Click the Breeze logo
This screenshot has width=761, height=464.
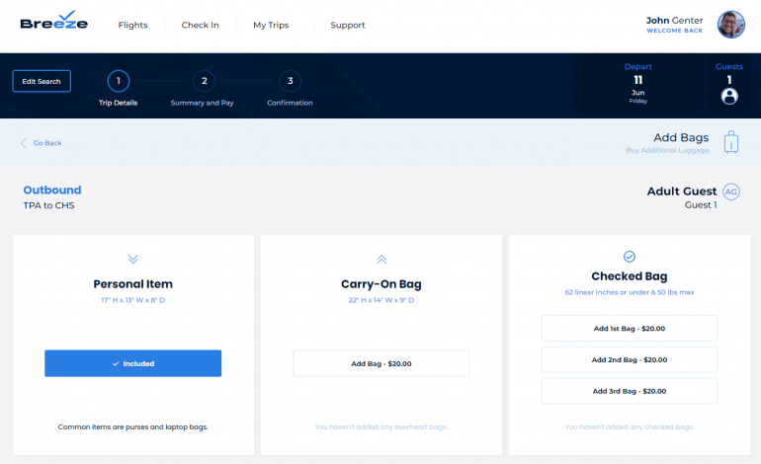coord(54,23)
